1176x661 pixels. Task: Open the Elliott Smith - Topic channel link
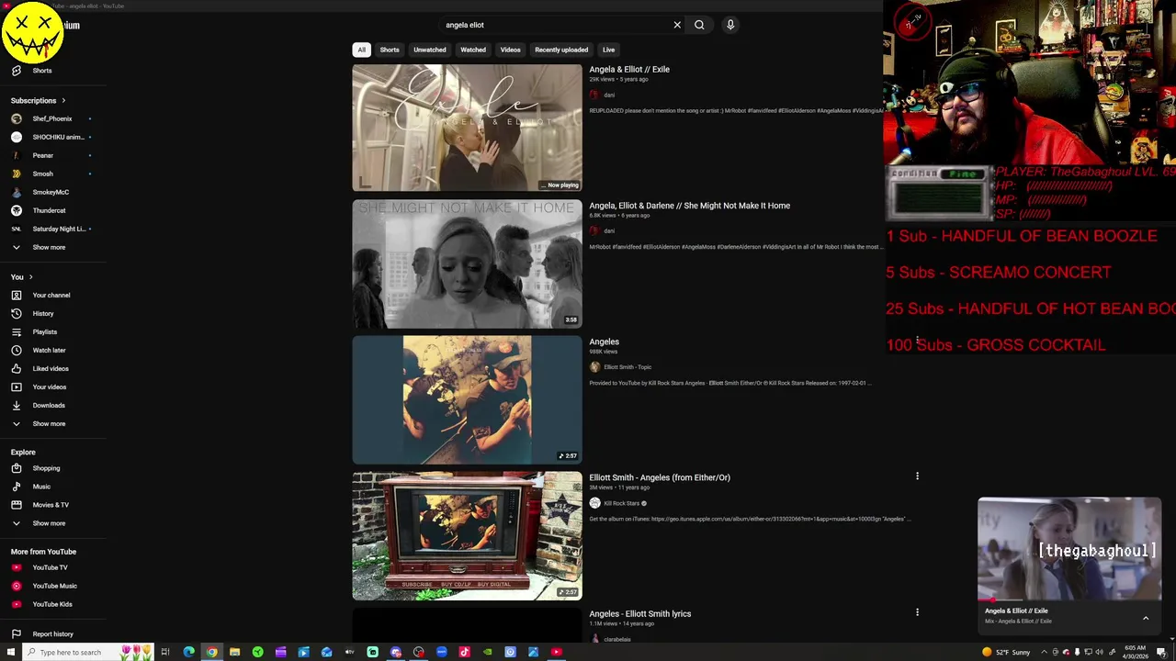point(628,367)
